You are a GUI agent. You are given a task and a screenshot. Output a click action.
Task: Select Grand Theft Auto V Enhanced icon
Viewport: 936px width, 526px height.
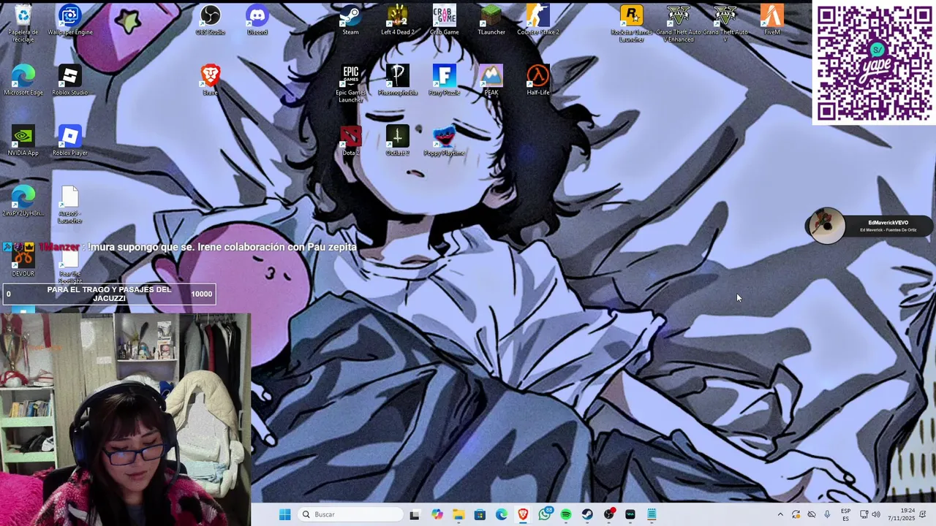679,23
